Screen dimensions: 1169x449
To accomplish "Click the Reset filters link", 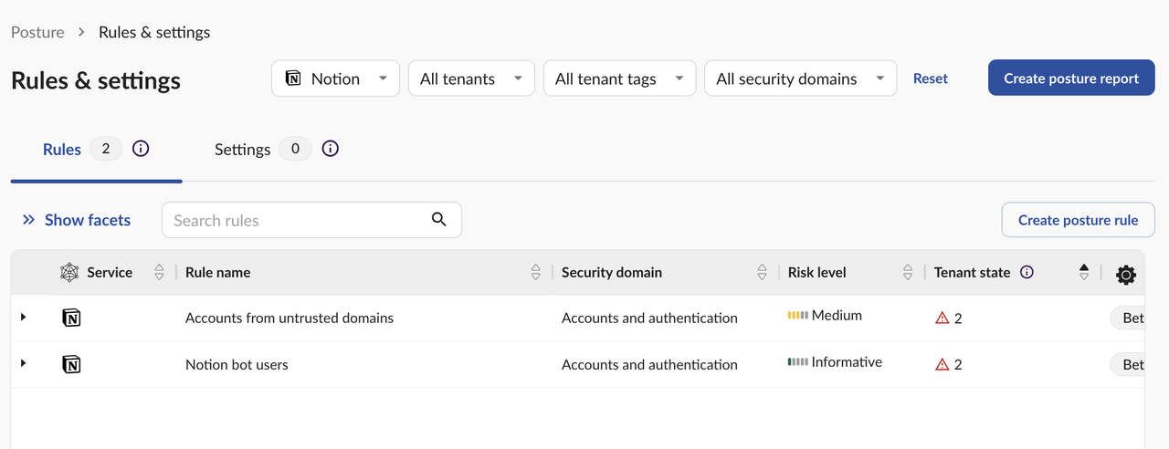I will (x=931, y=78).
